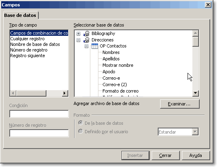
Task: Click field type list scroll right arrow
Action: [65, 93]
